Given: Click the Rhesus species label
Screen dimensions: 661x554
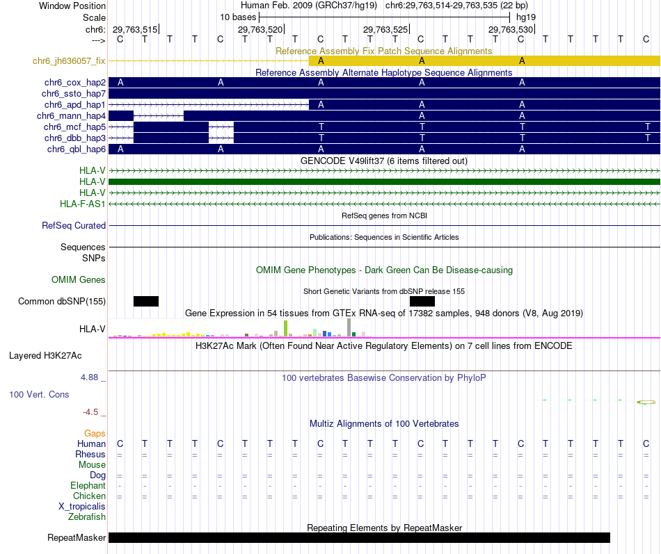Looking at the screenshot, I should (x=90, y=454).
